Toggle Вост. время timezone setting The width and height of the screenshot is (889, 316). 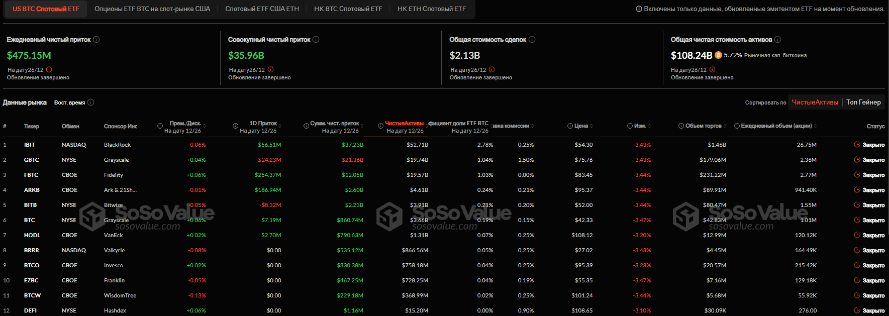70,102
